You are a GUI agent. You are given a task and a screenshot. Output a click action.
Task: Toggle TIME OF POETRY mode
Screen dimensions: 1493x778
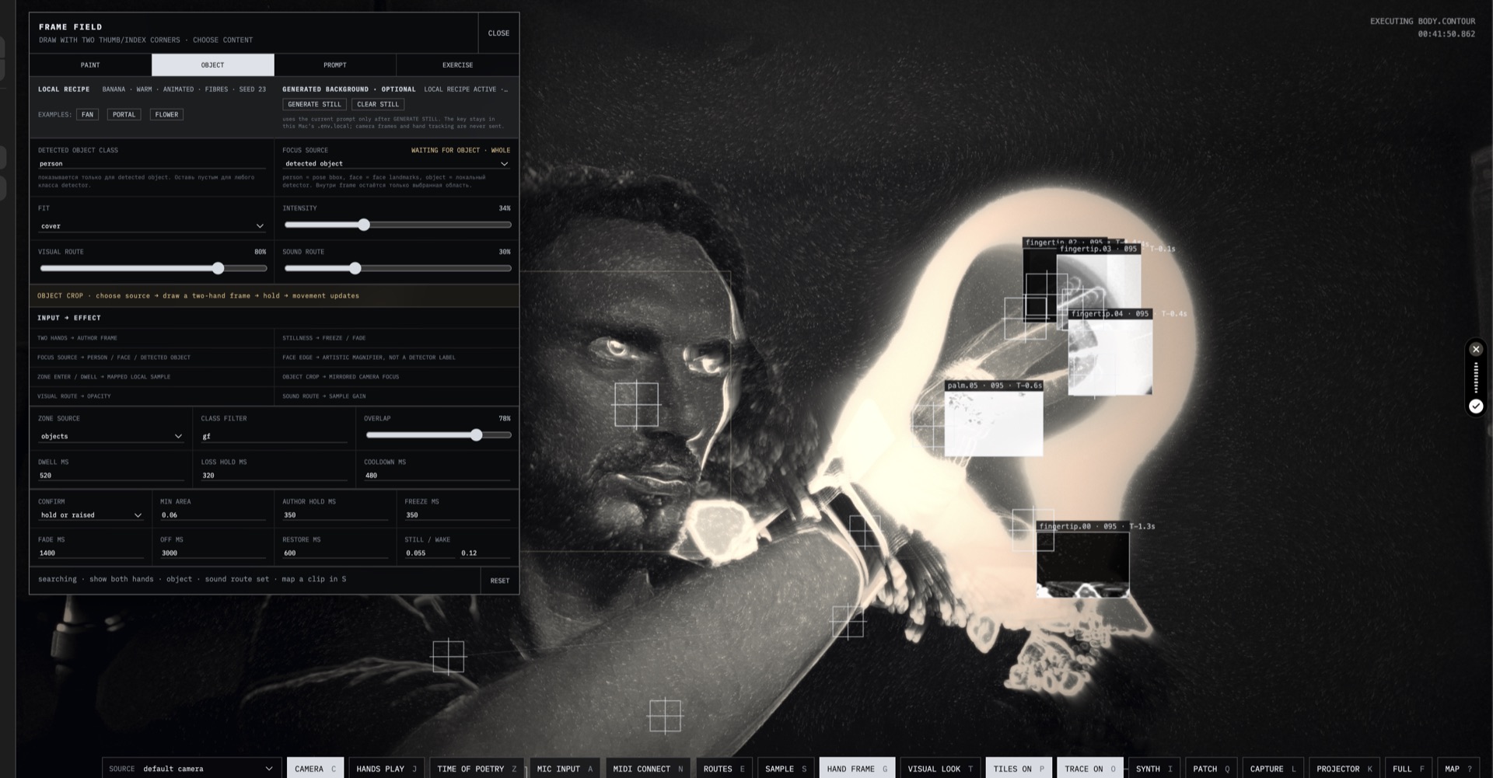click(477, 769)
